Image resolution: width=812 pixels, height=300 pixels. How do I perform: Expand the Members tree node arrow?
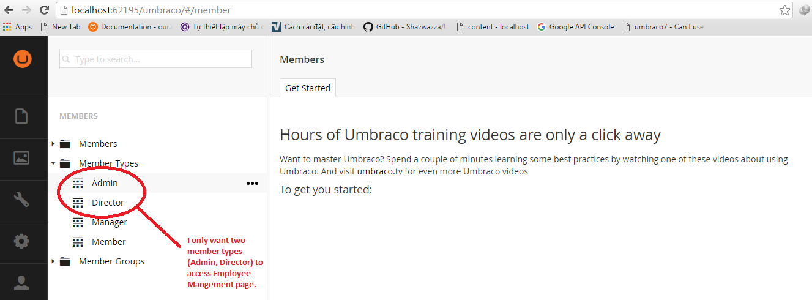pos(53,144)
